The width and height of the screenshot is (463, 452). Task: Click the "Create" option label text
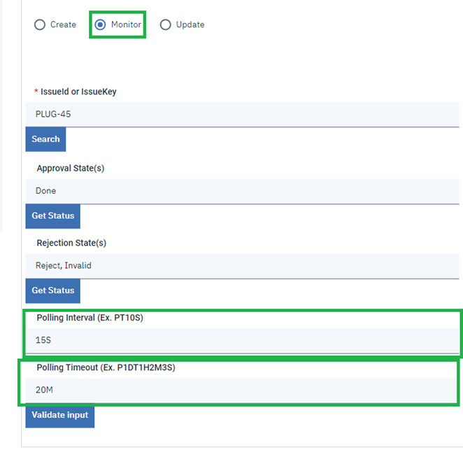[x=63, y=24]
